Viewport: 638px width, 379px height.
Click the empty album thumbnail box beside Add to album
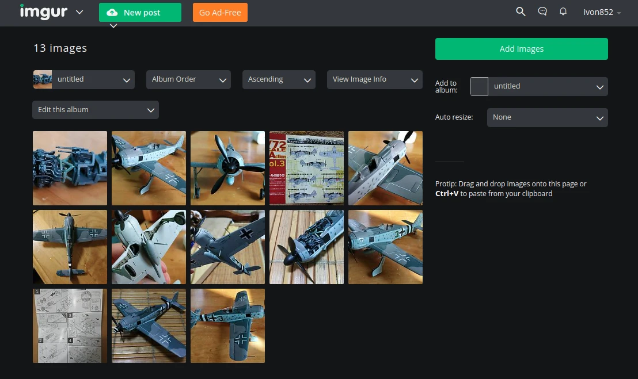point(479,86)
